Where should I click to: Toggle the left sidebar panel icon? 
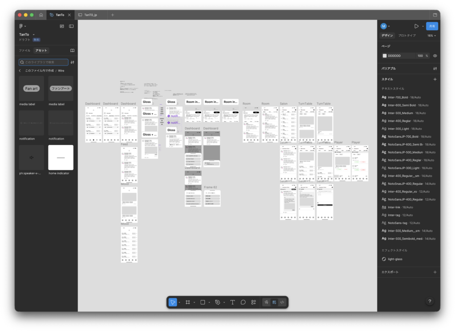pos(71,27)
